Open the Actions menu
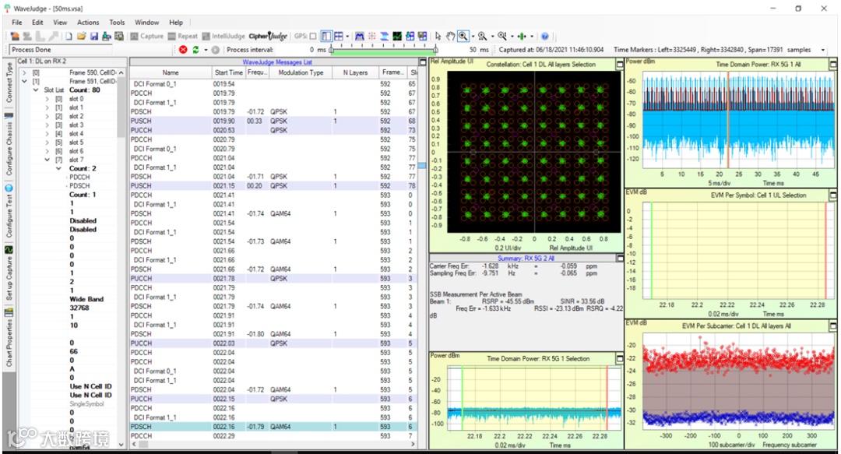The image size is (841, 454). [x=88, y=23]
